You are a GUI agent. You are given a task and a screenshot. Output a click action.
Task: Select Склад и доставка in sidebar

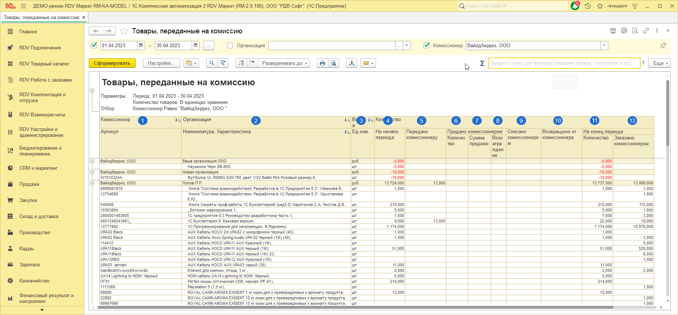tap(38, 217)
